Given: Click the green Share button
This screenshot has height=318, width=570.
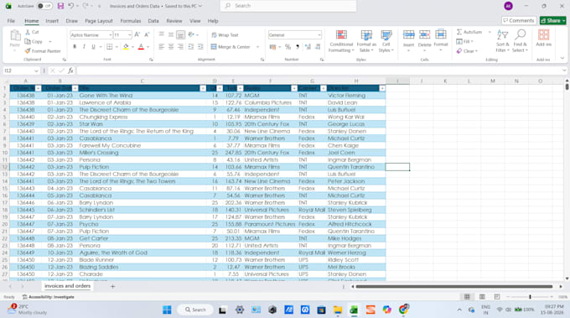Looking at the screenshot, I should [552, 20].
